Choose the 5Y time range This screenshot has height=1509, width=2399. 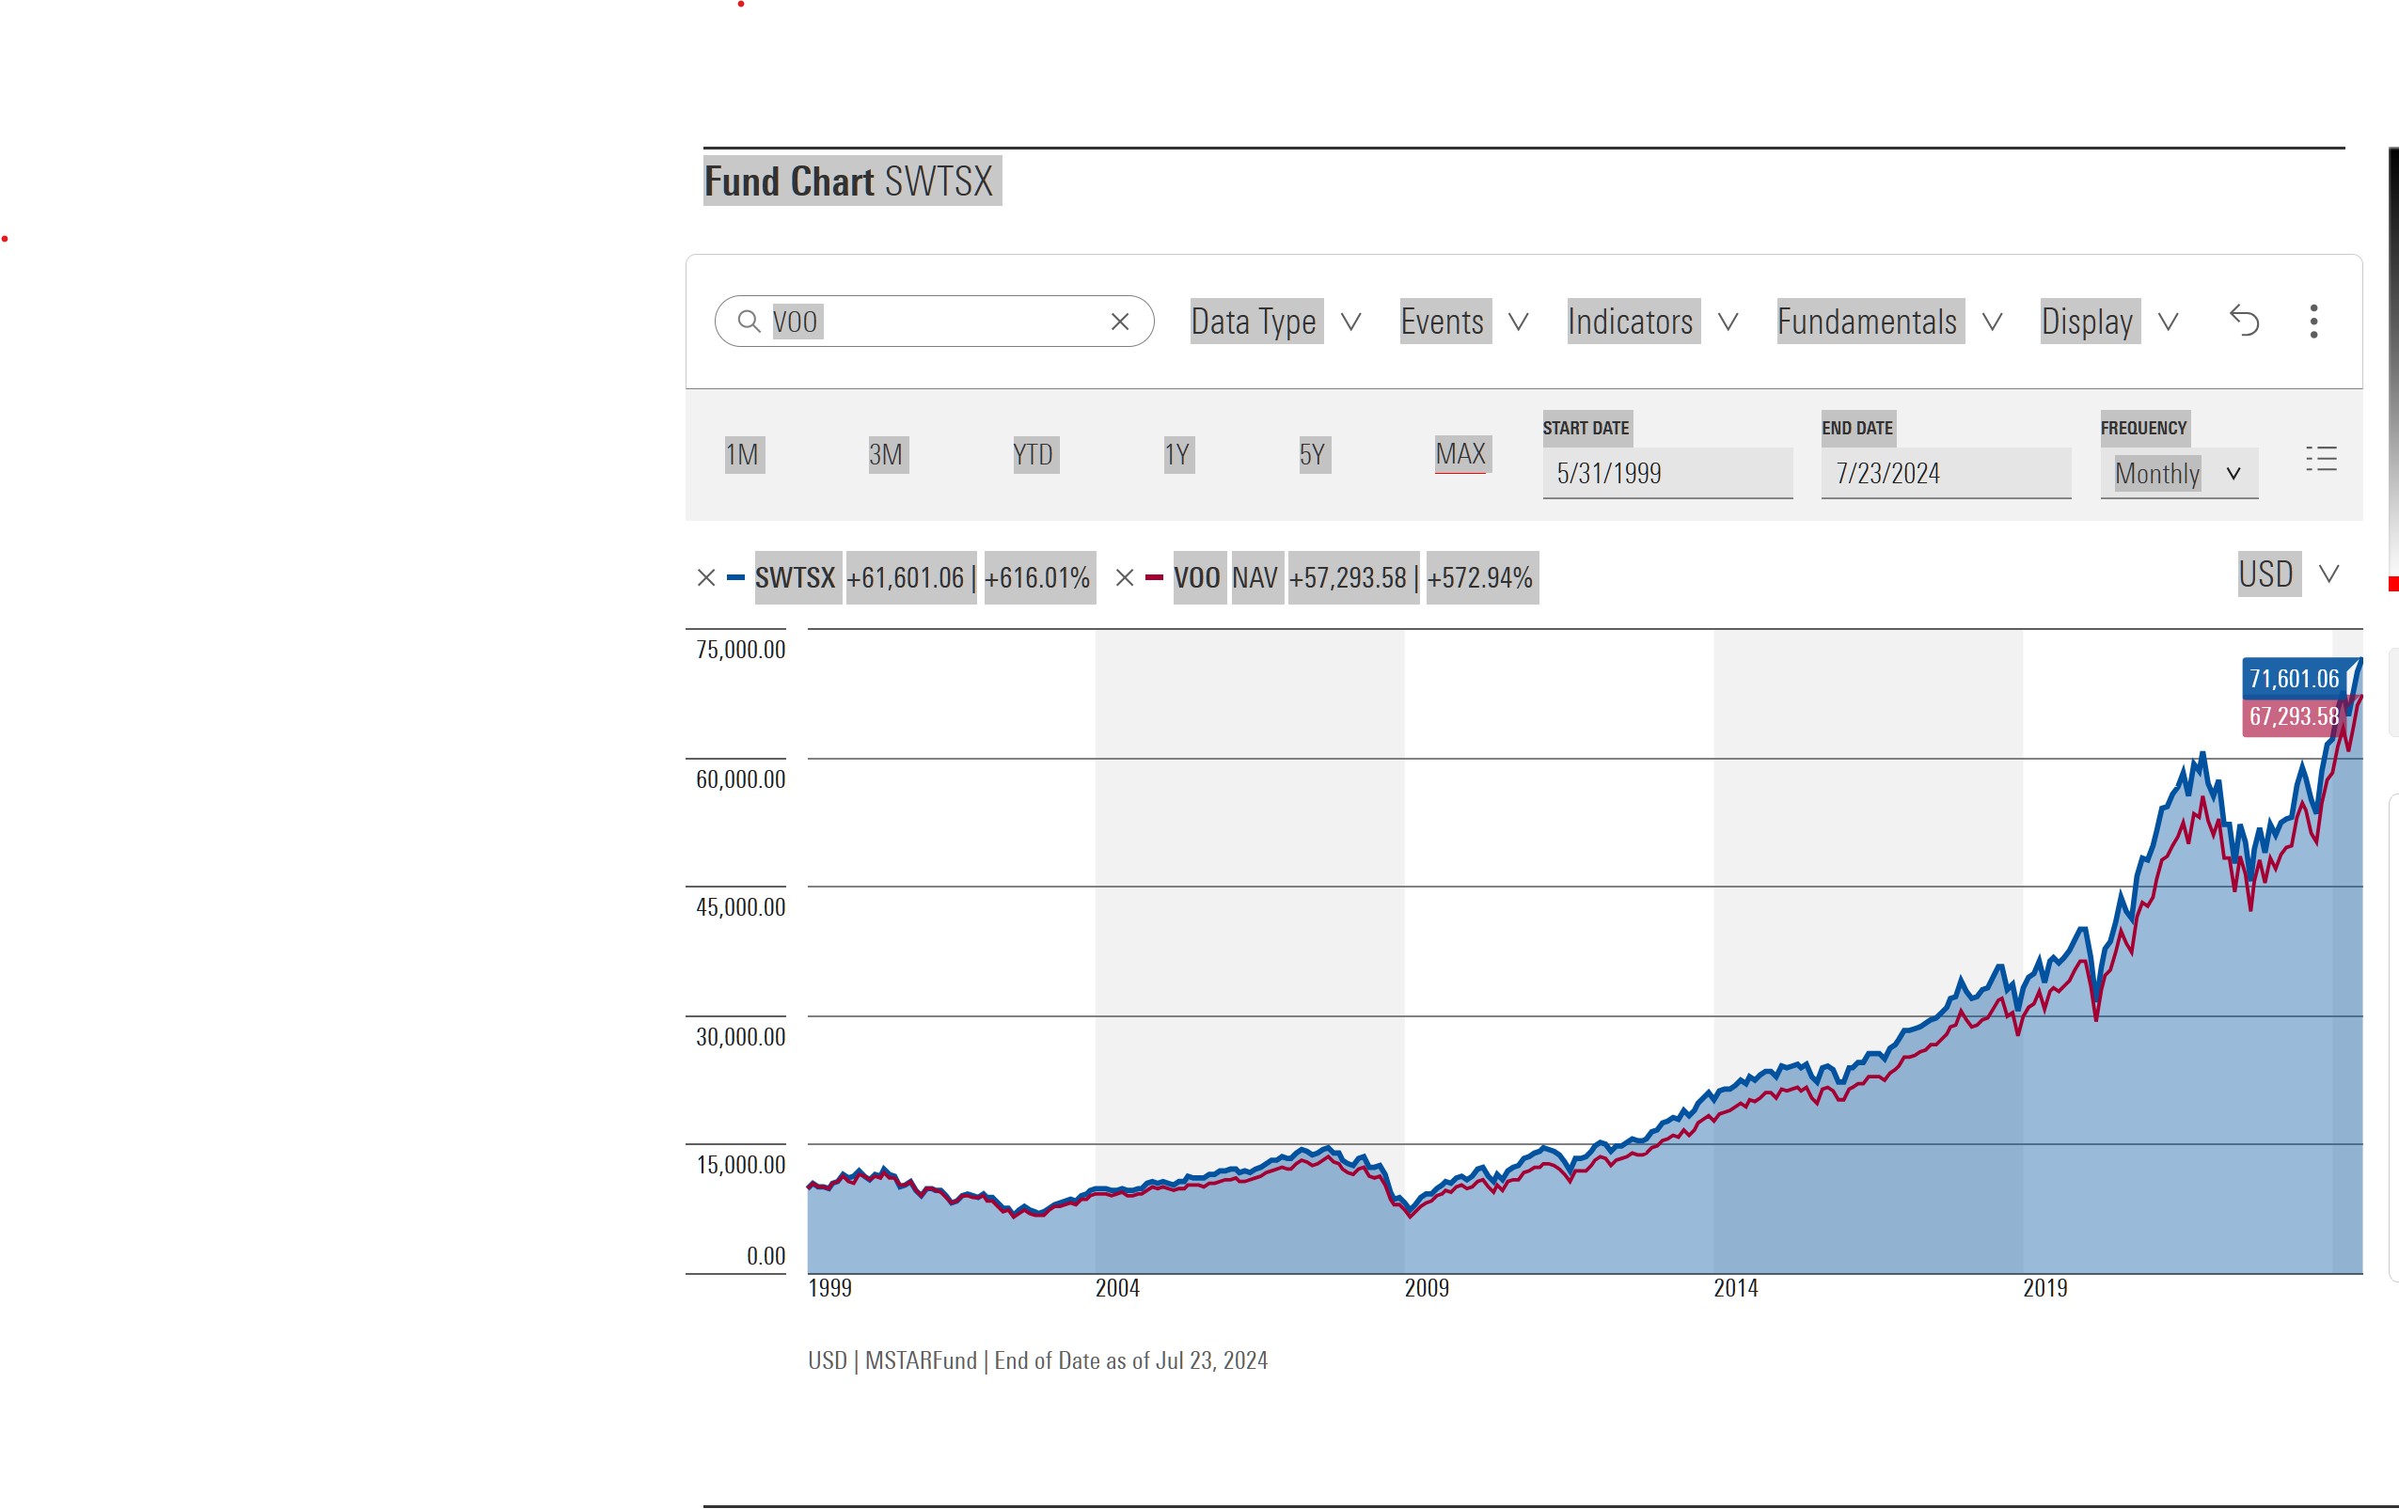[1313, 455]
